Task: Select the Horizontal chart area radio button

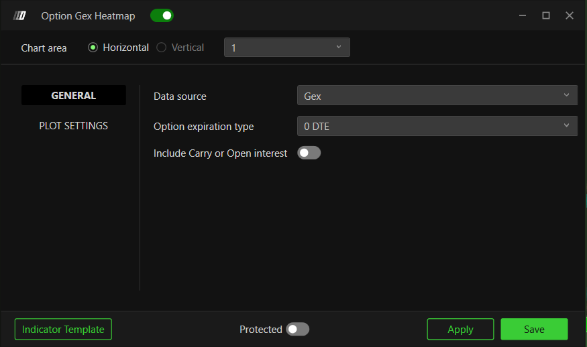Action: [x=93, y=48]
